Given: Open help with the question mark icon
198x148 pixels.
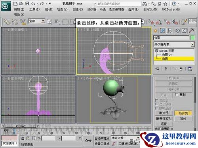Looking at the screenshot, I should [174, 4].
